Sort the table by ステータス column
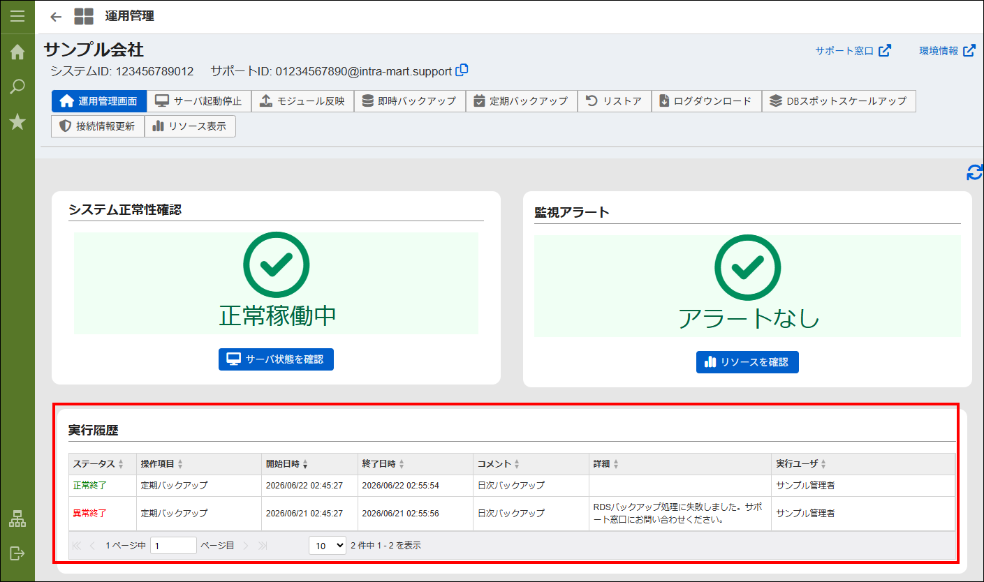Image resolution: width=984 pixels, height=582 pixels. (x=98, y=464)
